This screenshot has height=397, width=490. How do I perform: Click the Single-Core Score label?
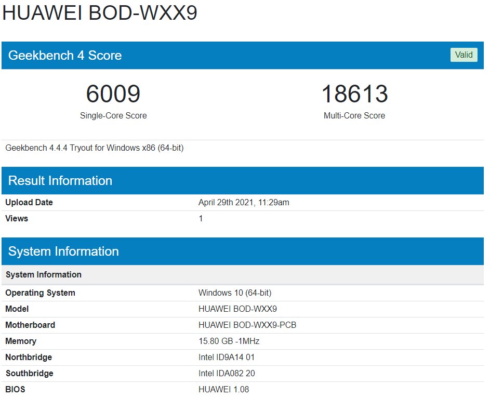[x=113, y=116]
